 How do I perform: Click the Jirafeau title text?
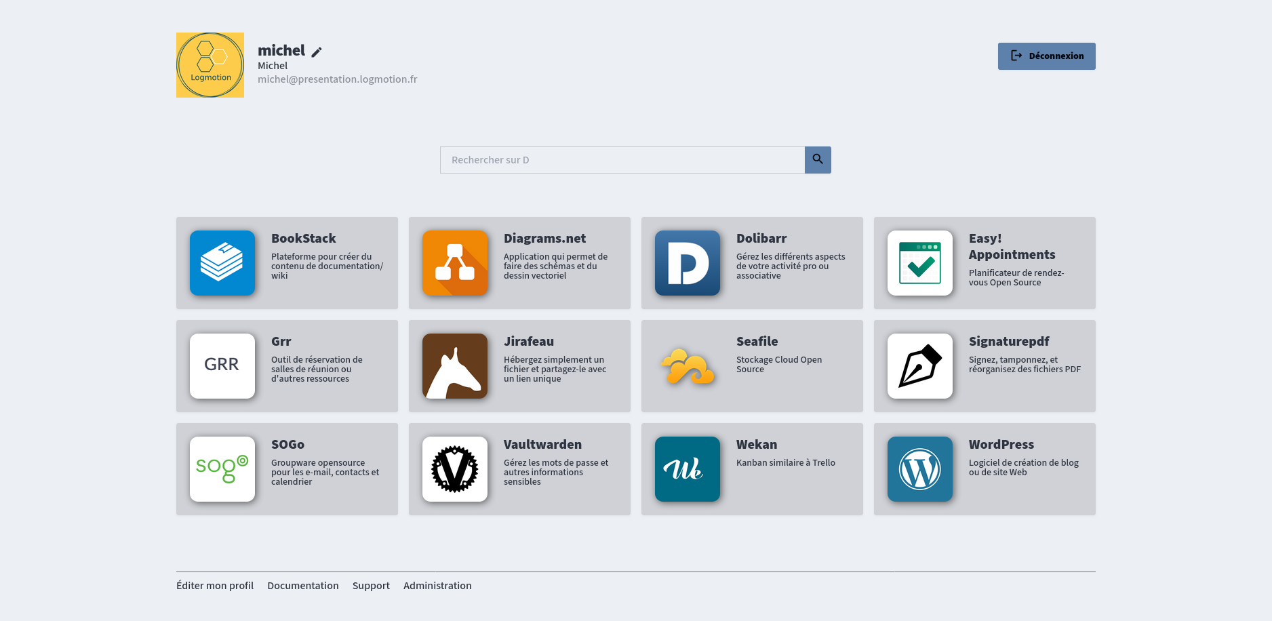(529, 342)
